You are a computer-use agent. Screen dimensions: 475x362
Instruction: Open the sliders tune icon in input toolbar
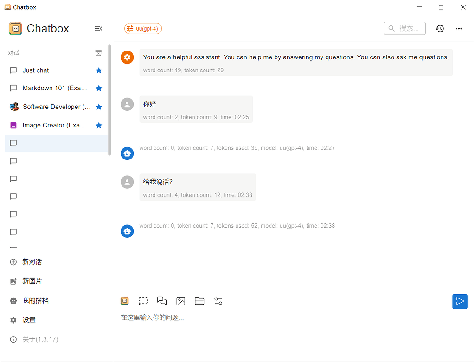(218, 301)
